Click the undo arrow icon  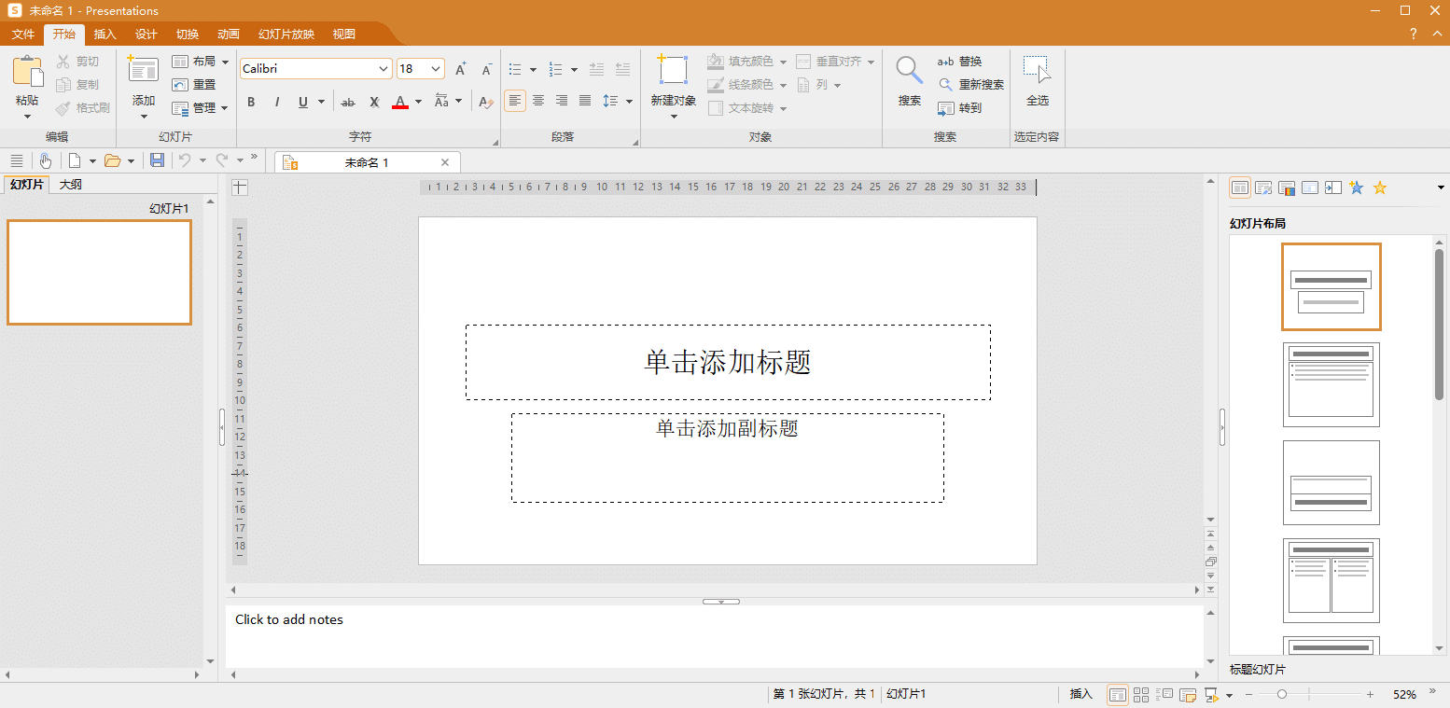pos(185,160)
